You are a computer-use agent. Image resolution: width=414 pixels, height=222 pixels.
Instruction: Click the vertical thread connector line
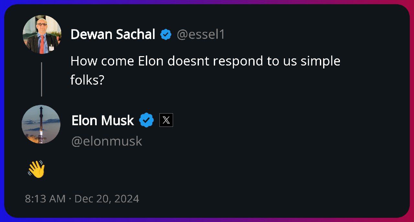pyautogui.click(x=41, y=79)
